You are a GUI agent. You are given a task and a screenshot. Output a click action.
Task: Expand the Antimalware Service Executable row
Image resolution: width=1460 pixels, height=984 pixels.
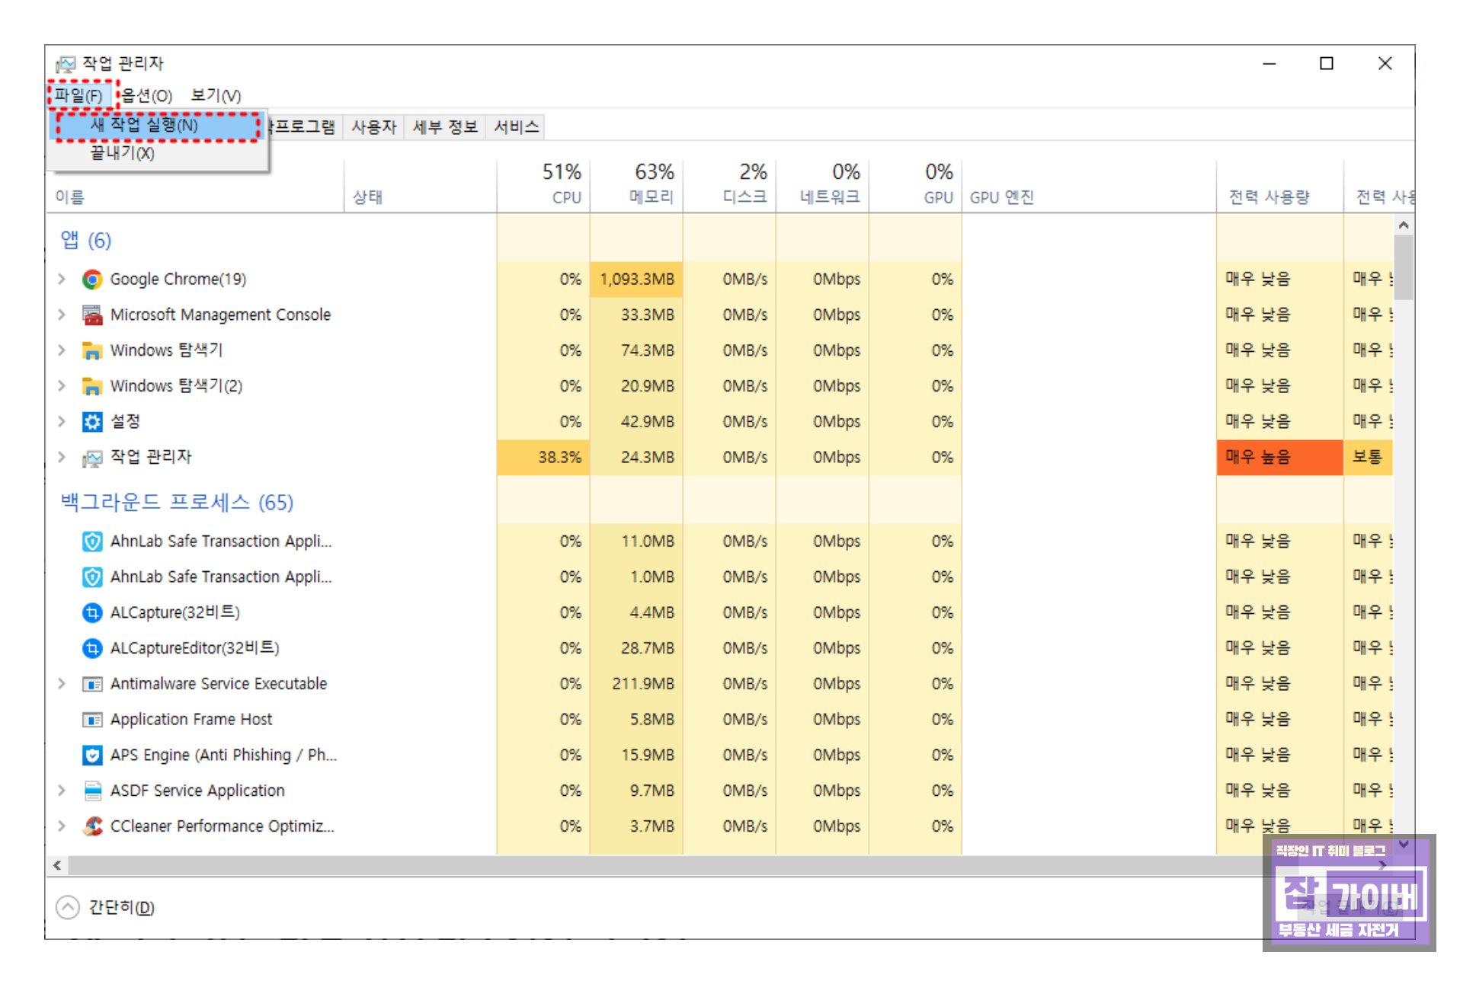pos(62,684)
